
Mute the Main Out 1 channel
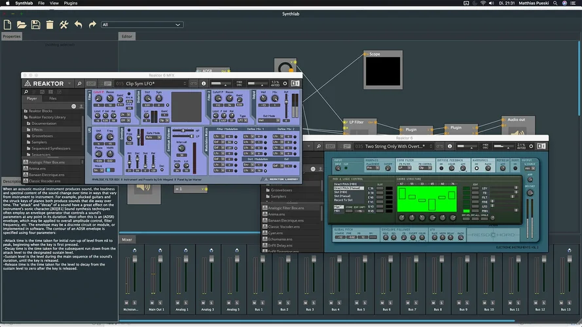click(x=152, y=303)
